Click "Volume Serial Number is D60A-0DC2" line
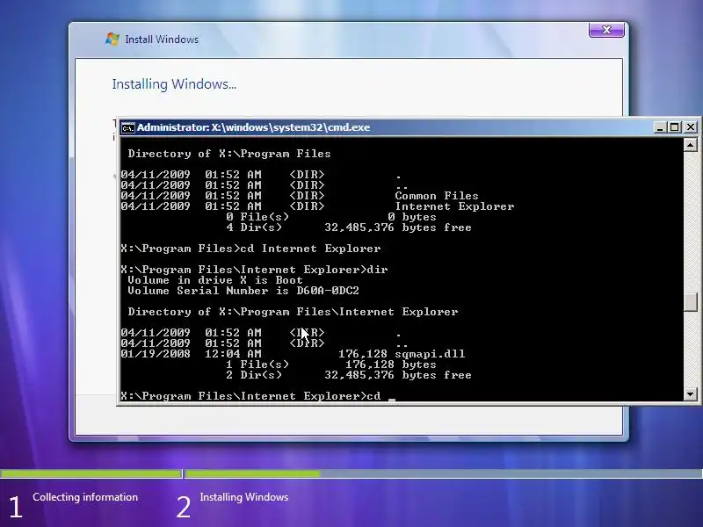703x527 pixels. click(243, 291)
